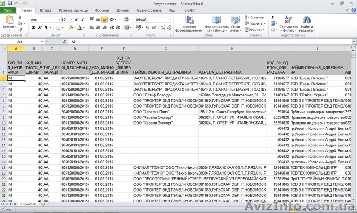
Task: Click the Save icon in quick access toolbar
Action: coord(10,3)
